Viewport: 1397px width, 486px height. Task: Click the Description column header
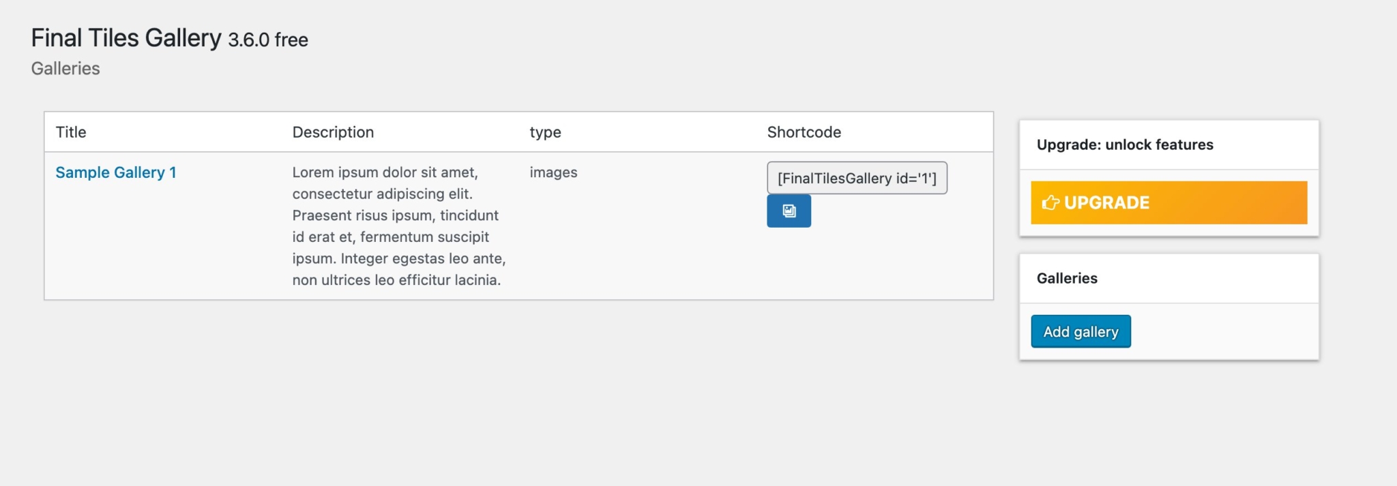pos(333,132)
